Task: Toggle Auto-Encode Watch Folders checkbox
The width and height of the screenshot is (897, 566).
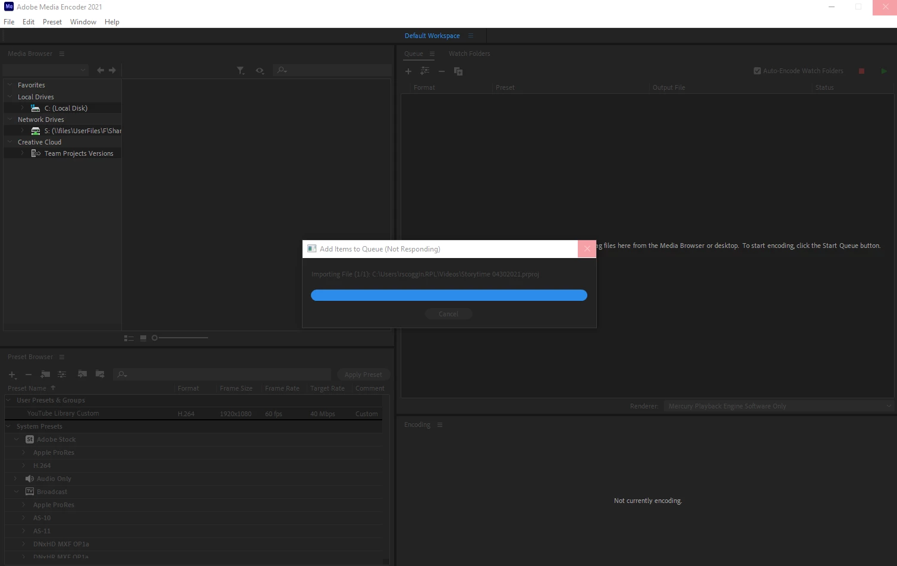Action: click(x=757, y=71)
